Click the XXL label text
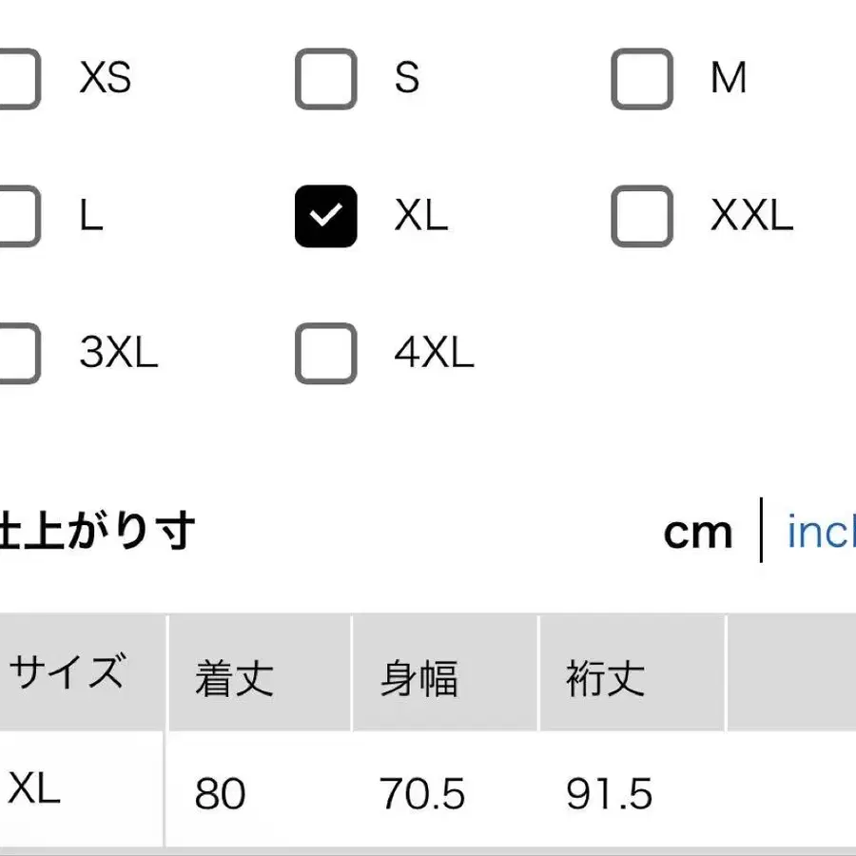Viewport: 856px width, 856px height. tap(751, 217)
